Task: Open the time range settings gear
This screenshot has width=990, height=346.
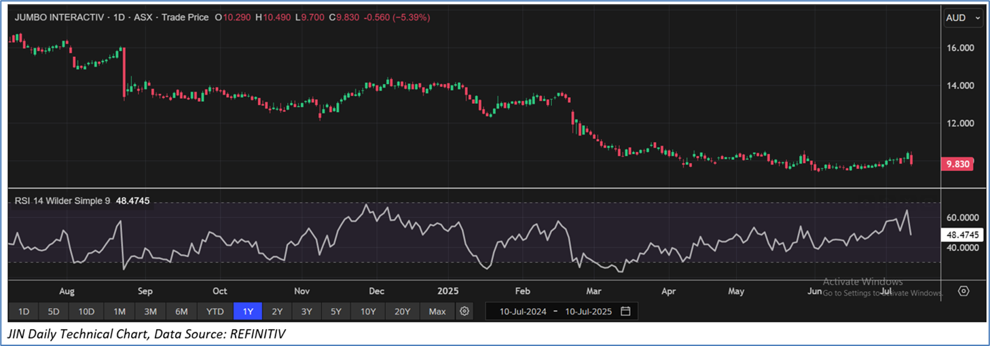Action: tap(464, 311)
